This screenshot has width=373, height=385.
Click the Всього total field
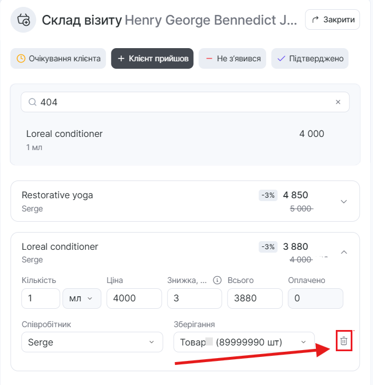(x=255, y=298)
